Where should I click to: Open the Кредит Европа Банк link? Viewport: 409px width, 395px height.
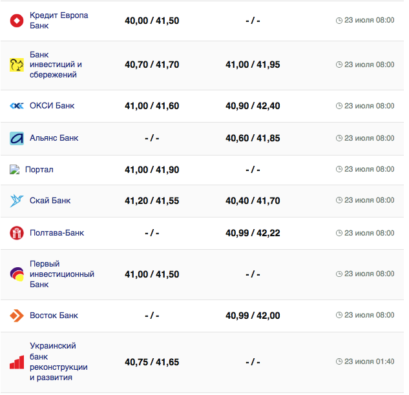coord(59,20)
